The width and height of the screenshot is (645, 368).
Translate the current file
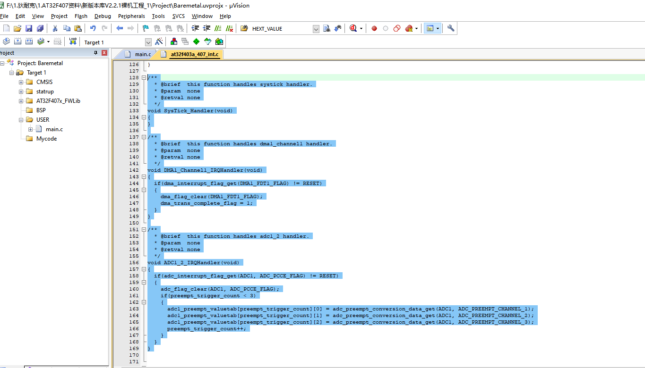coord(6,42)
